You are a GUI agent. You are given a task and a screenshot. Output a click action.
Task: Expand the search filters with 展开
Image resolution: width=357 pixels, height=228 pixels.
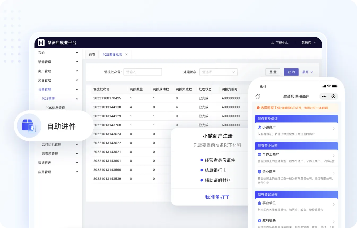[307, 72]
